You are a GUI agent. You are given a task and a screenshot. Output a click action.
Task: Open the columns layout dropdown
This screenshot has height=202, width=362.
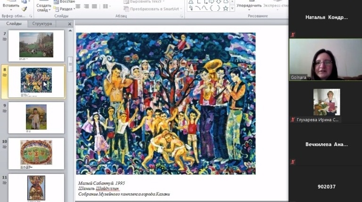[107, 7]
